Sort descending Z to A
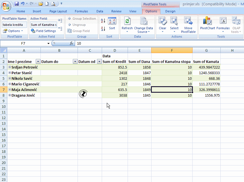The width and height of the screenshot is (244, 182). 103,29
